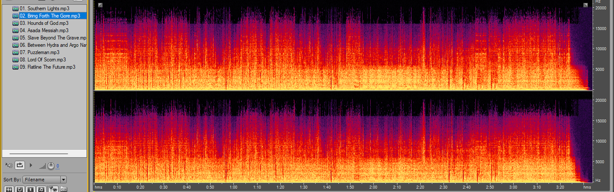Click the 0:10 mark on time ruler
Viewport: 614px width, 192px height.
117,187
